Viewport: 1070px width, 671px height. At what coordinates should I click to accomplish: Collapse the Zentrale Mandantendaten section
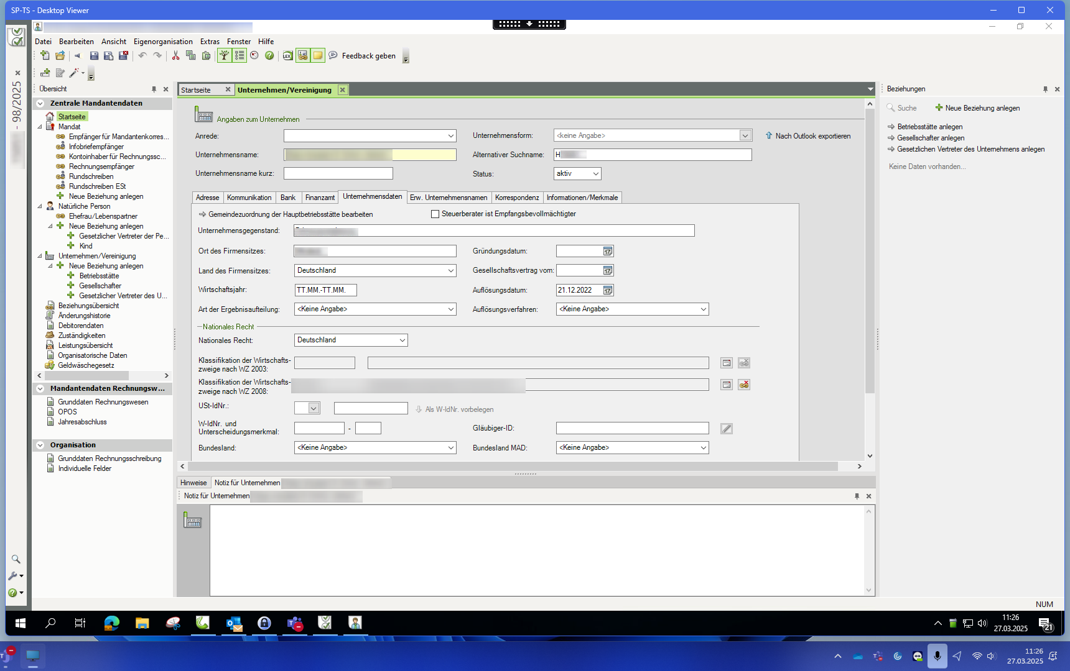click(x=40, y=104)
